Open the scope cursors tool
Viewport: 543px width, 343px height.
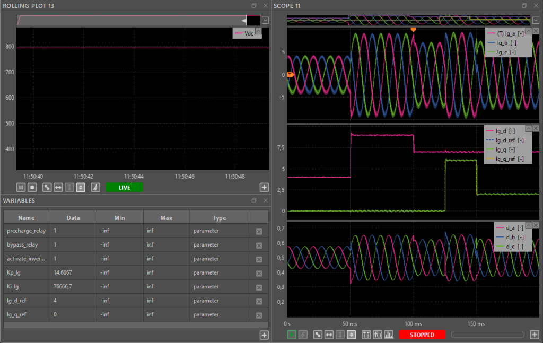pos(366,335)
